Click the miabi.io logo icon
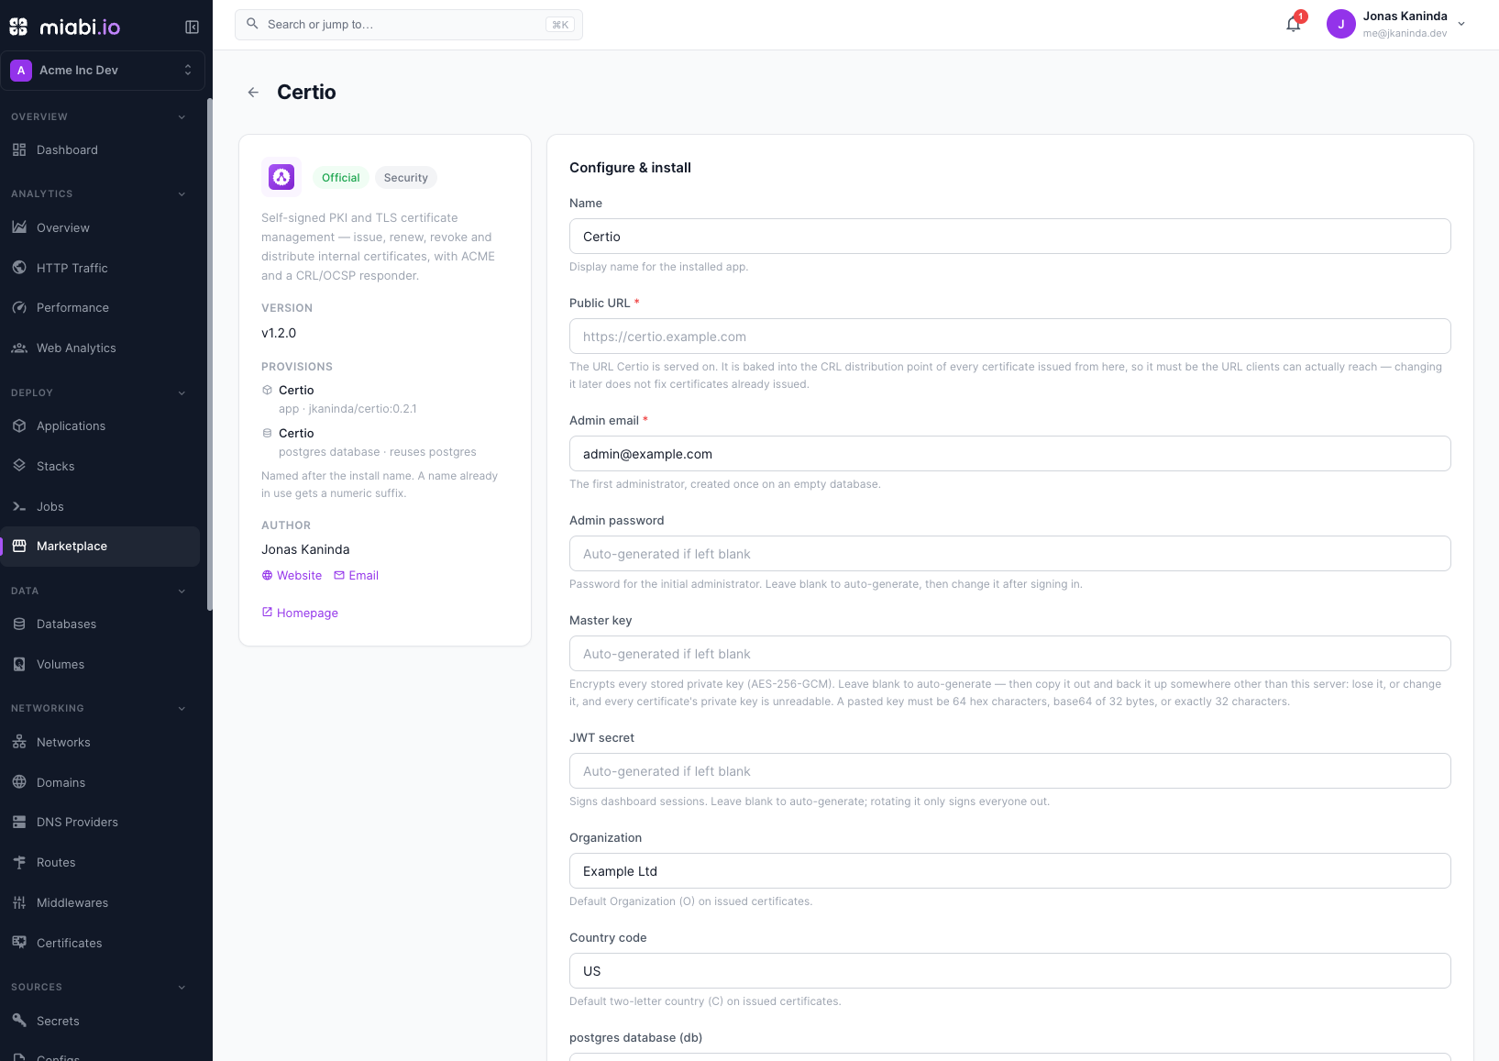Image resolution: width=1499 pixels, height=1061 pixels. coord(18,27)
